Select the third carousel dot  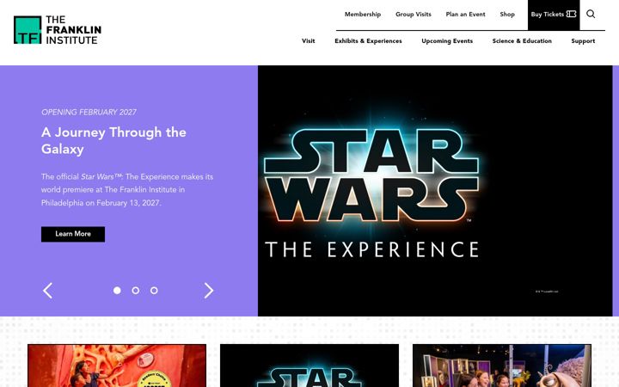[154, 291]
